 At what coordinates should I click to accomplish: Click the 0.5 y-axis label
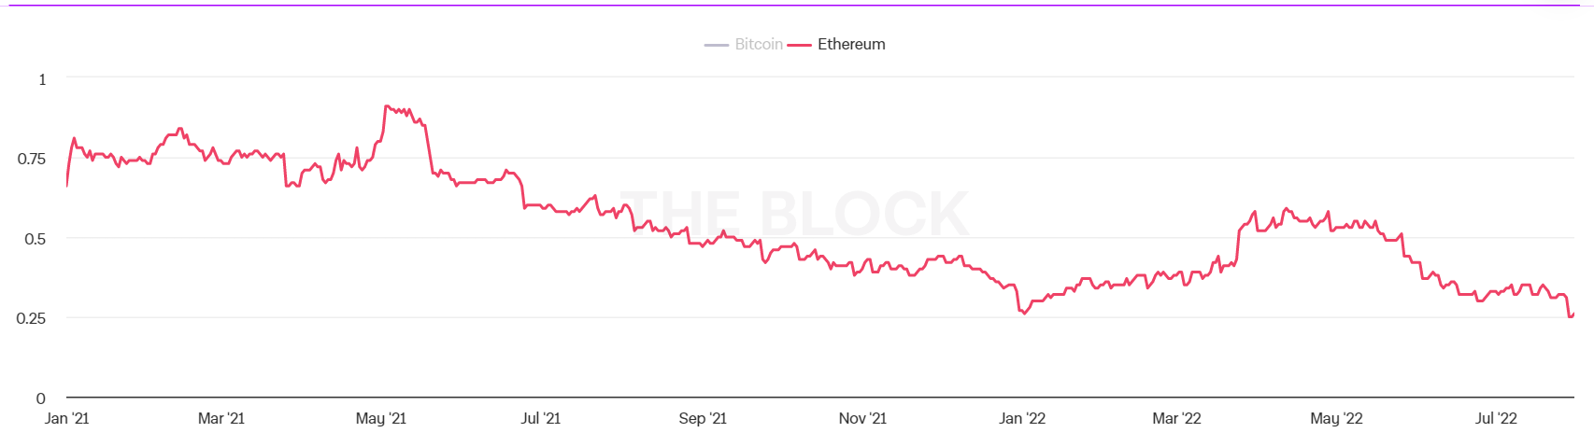[x=35, y=239]
